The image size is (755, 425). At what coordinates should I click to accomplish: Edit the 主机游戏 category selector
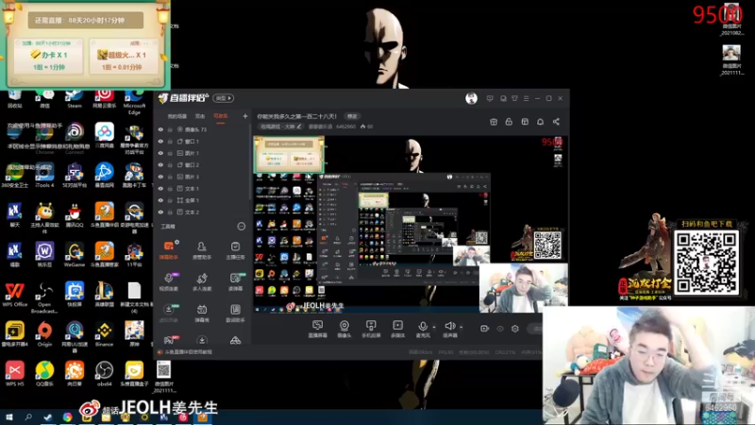(280, 127)
